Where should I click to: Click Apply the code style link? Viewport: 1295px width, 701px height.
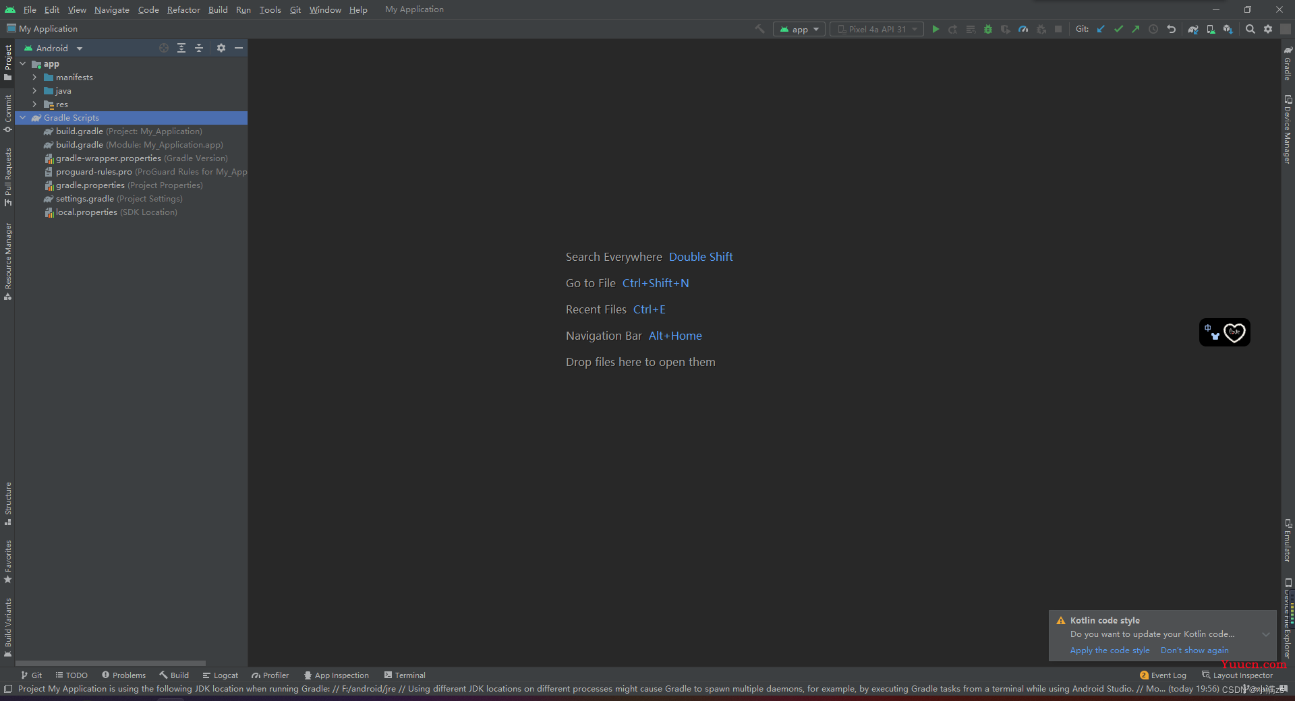tap(1110, 650)
